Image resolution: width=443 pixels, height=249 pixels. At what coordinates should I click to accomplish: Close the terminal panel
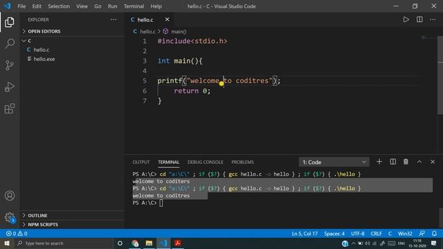pyautogui.click(x=433, y=162)
